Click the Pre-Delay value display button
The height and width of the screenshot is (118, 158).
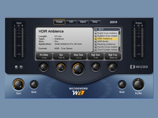44,56
